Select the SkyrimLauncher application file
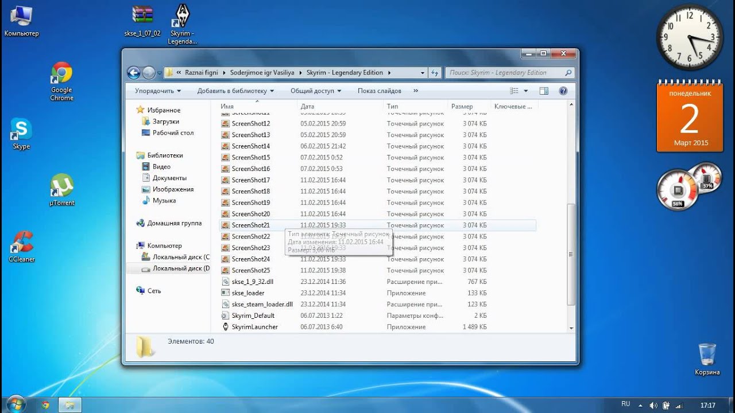Screen dimensions: 735x413 [254, 327]
